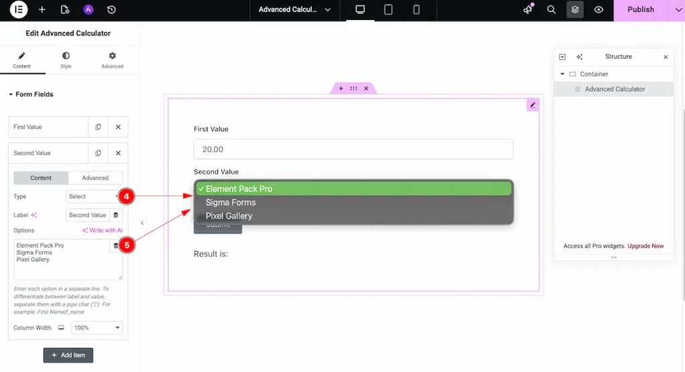
Task: Click the AI sparkle icon next to Label
Action: tap(33, 215)
